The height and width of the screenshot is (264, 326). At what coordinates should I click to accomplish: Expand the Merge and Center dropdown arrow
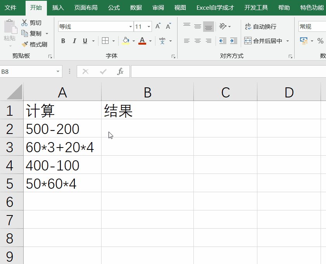[288, 41]
